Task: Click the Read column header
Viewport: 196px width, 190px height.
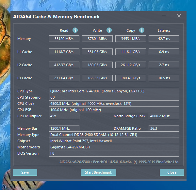Action: tap(64, 30)
